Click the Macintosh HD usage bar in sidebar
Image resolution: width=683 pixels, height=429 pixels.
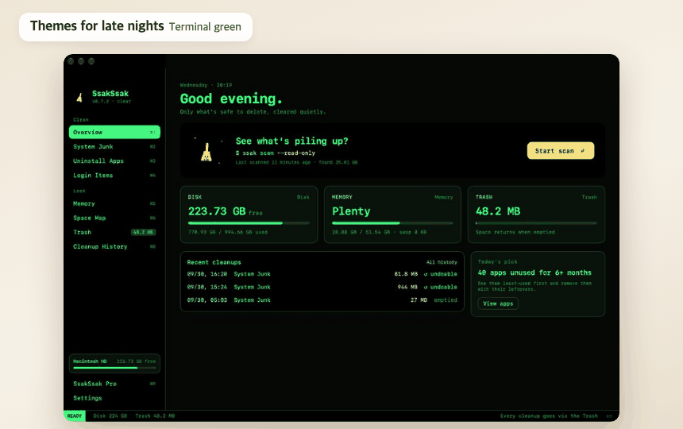point(114,368)
